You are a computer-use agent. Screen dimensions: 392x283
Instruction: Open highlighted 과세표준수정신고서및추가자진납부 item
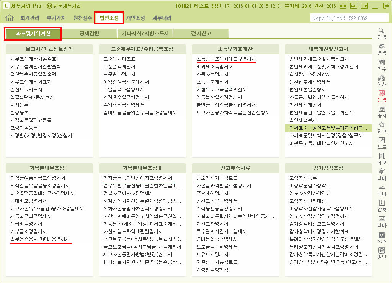pos(328,128)
